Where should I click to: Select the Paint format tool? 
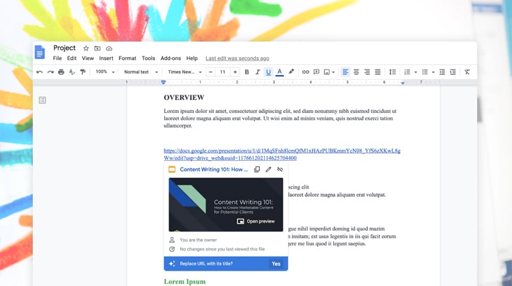click(x=83, y=72)
